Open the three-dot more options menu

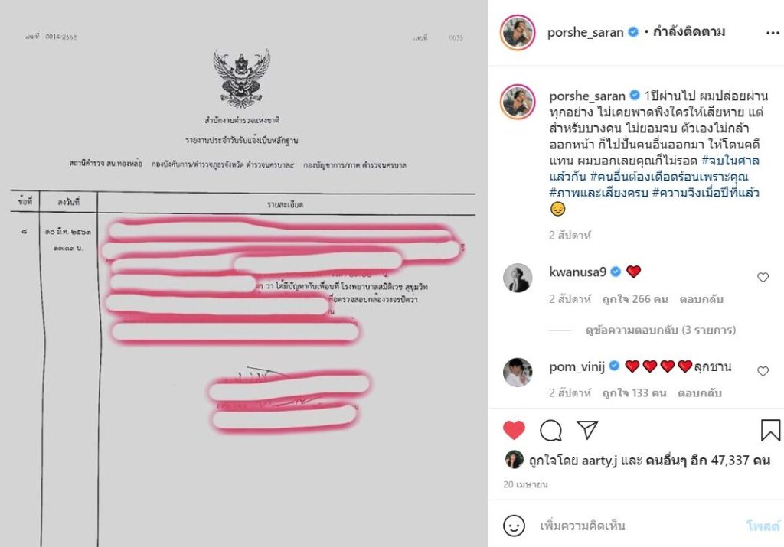[773, 33]
